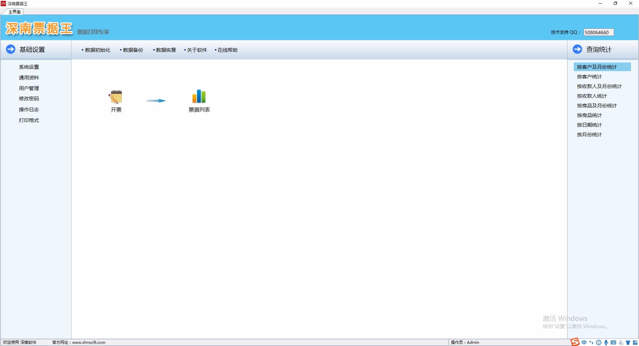Screen dimensions: 639x346
Task: Restore down the 深南票据王 window
Action: 615,3
